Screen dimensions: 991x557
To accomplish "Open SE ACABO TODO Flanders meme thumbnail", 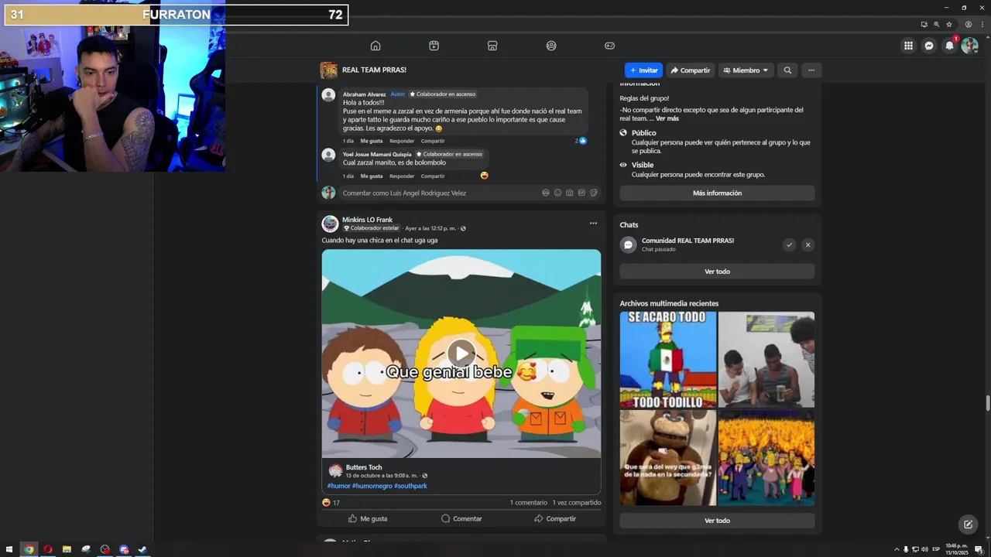I will pyautogui.click(x=667, y=360).
